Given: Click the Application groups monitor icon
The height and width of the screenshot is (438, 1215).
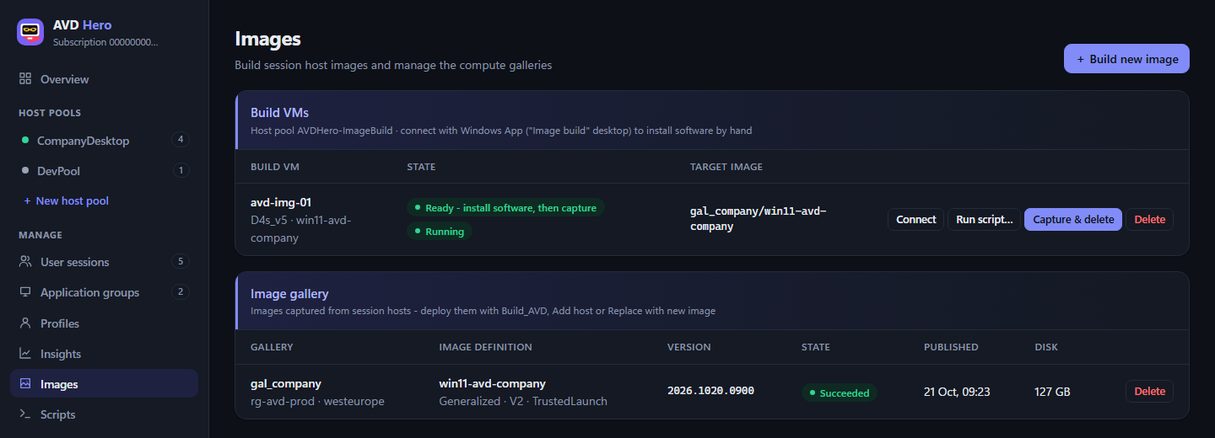Looking at the screenshot, I should pyautogui.click(x=25, y=292).
